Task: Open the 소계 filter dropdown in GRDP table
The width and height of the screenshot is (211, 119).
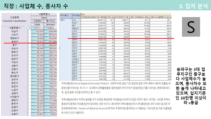Action: (79, 20)
